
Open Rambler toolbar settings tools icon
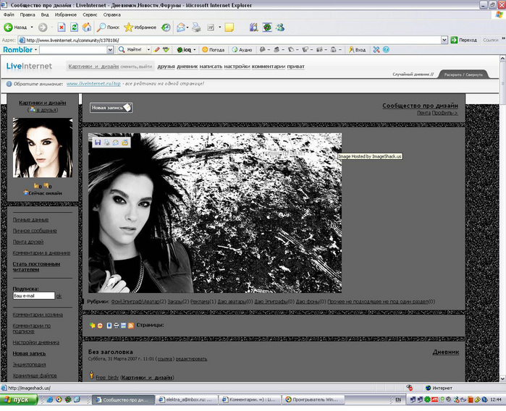point(376,50)
